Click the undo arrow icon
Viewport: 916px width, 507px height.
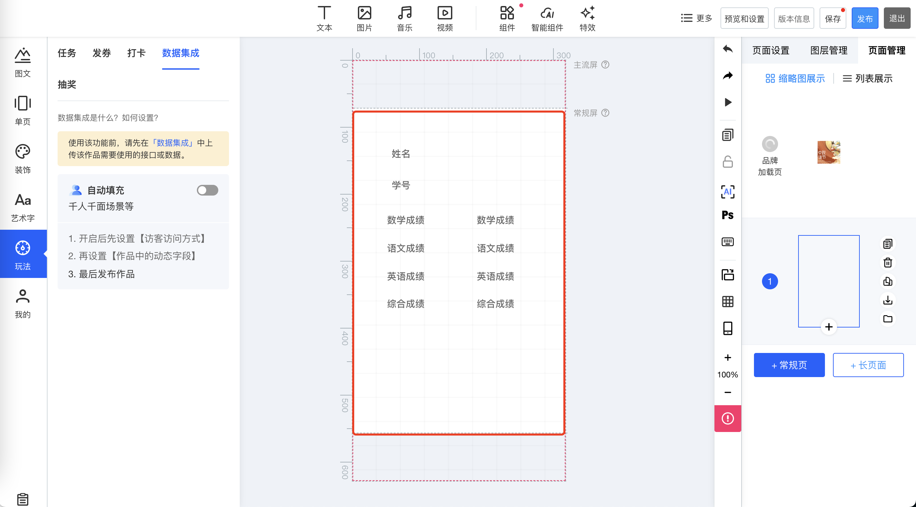(x=728, y=49)
